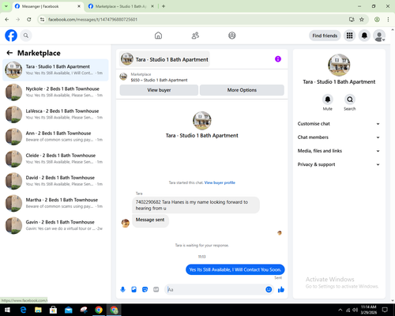Open Microsoft Store from the taskbar
The height and width of the screenshot is (316, 395).
[53, 310]
